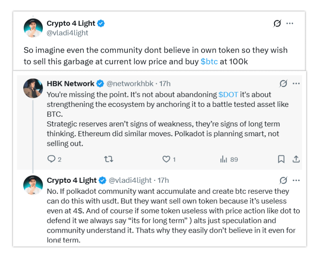Click the HBK Network display name
This screenshot has height=261, width=322.
point(70,83)
